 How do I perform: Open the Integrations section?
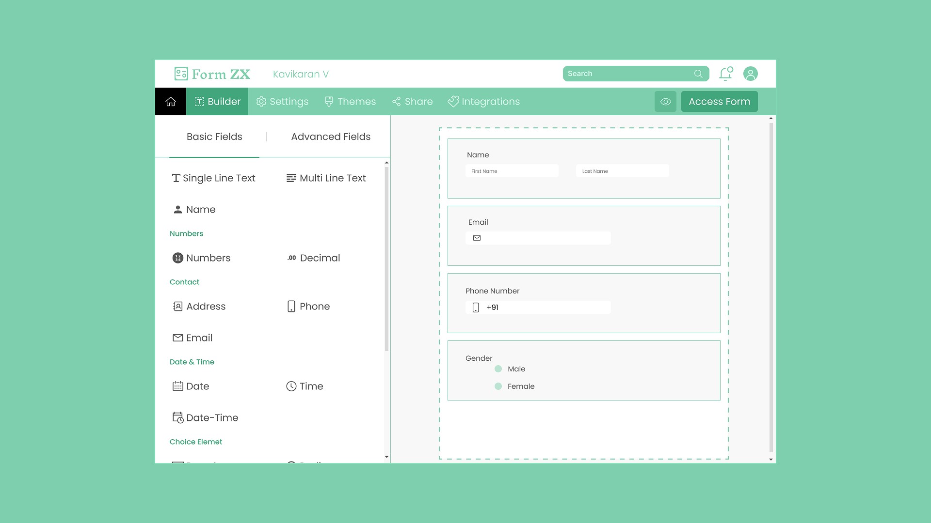click(483, 102)
